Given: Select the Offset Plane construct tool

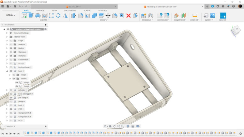Looking at the screenshot, I should pyautogui.click(x=176, y=16).
